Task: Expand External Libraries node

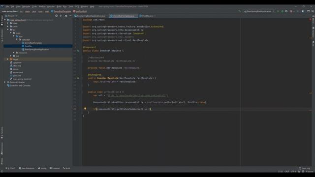Action: 5,82
